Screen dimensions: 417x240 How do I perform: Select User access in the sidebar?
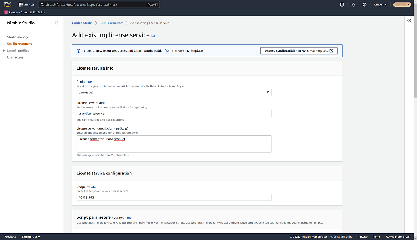click(15, 57)
